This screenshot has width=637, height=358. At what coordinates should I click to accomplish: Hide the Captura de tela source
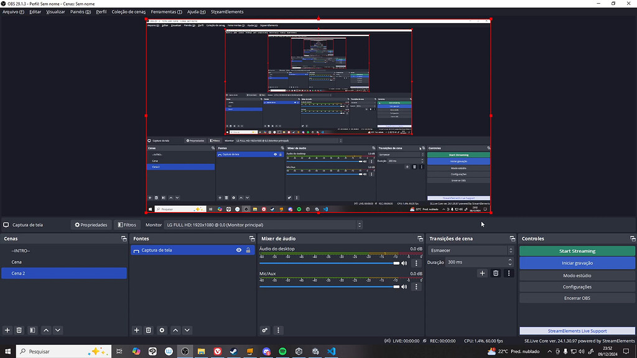point(238,250)
